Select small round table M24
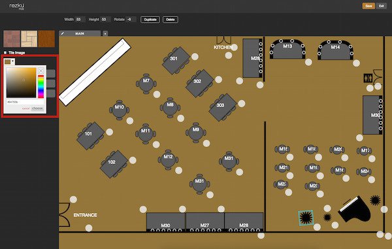Viewport: 392px width, 249px height. (364, 171)
